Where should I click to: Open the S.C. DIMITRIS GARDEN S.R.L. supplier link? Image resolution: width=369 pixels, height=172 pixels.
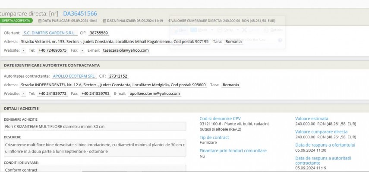point(50,33)
